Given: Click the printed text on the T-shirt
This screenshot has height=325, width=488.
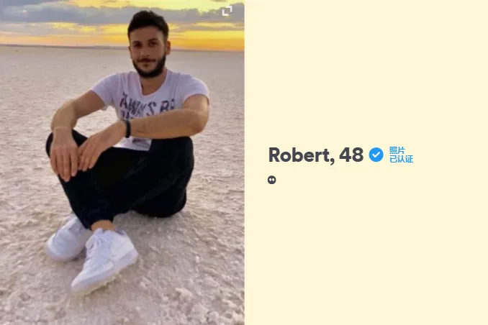Looking at the screenshot, I should pos(146,105).
